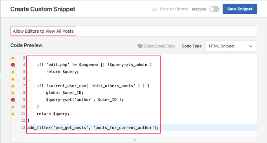Click line number 13 in the gutter
The height and width of the screenshot is (143, 267).
point(23,128)
